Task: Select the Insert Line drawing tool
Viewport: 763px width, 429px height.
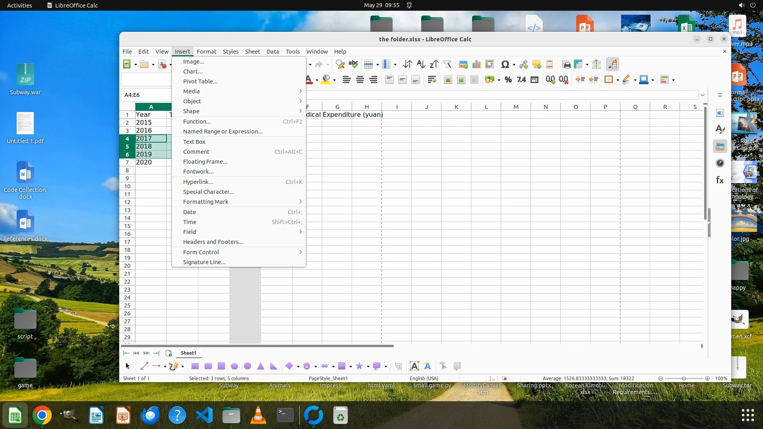Action: click(144, 366)
